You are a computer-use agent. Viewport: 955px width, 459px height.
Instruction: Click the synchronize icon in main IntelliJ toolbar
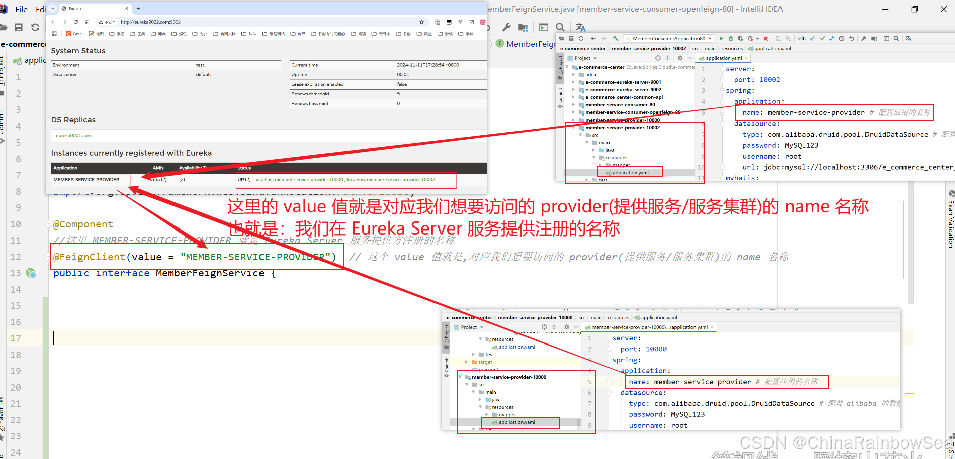(x=35, y=27)
